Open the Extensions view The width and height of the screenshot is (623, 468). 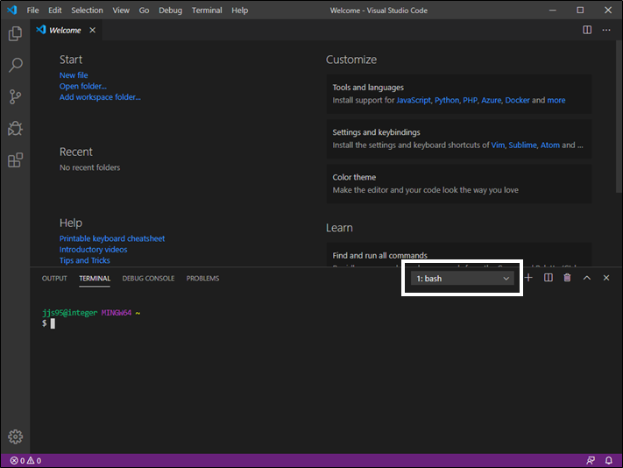(15, 160)
